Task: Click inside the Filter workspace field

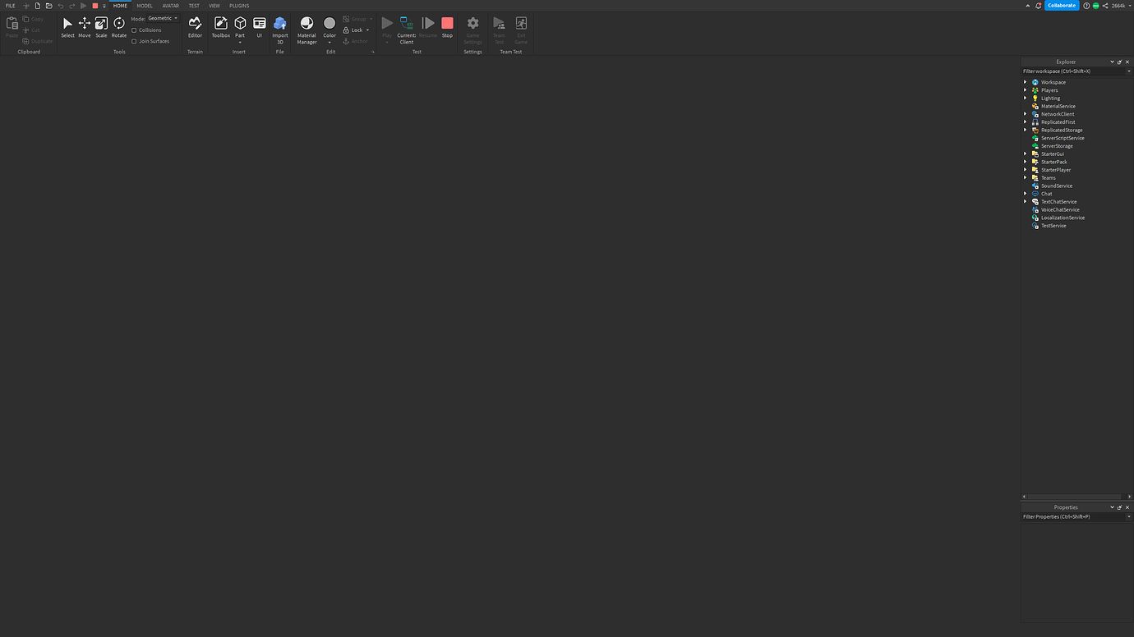Action: point(1068,71)
